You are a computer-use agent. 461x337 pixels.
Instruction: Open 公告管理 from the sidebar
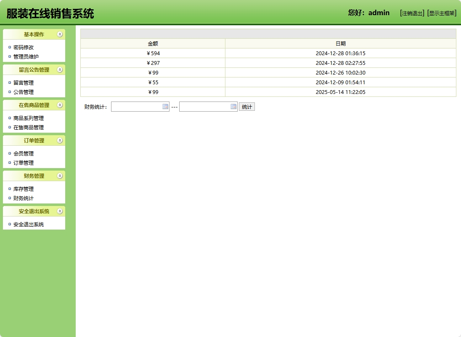tap(23, 92)
